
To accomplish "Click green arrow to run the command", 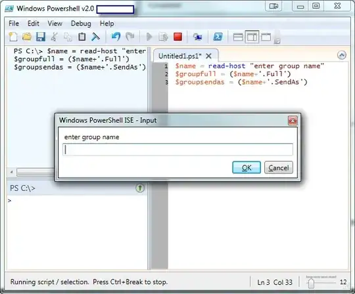I will click(140, 188).
